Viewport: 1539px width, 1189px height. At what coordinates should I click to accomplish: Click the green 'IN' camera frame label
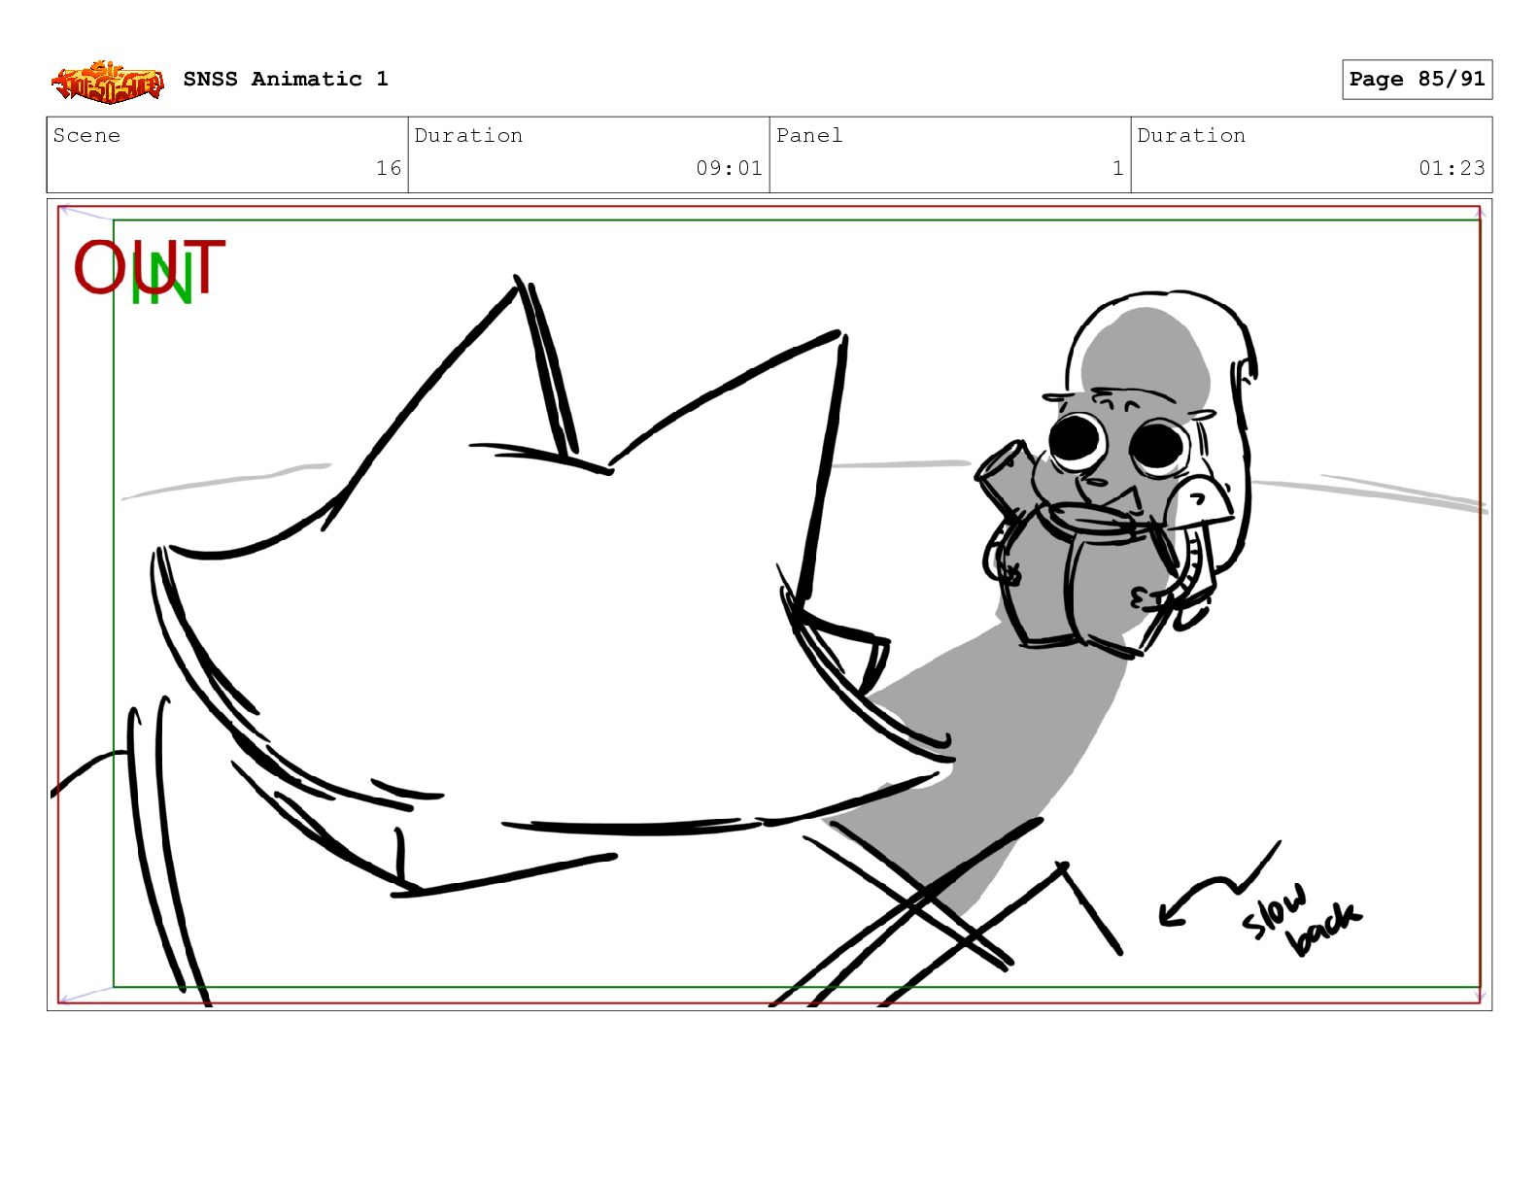click(162, 279)
